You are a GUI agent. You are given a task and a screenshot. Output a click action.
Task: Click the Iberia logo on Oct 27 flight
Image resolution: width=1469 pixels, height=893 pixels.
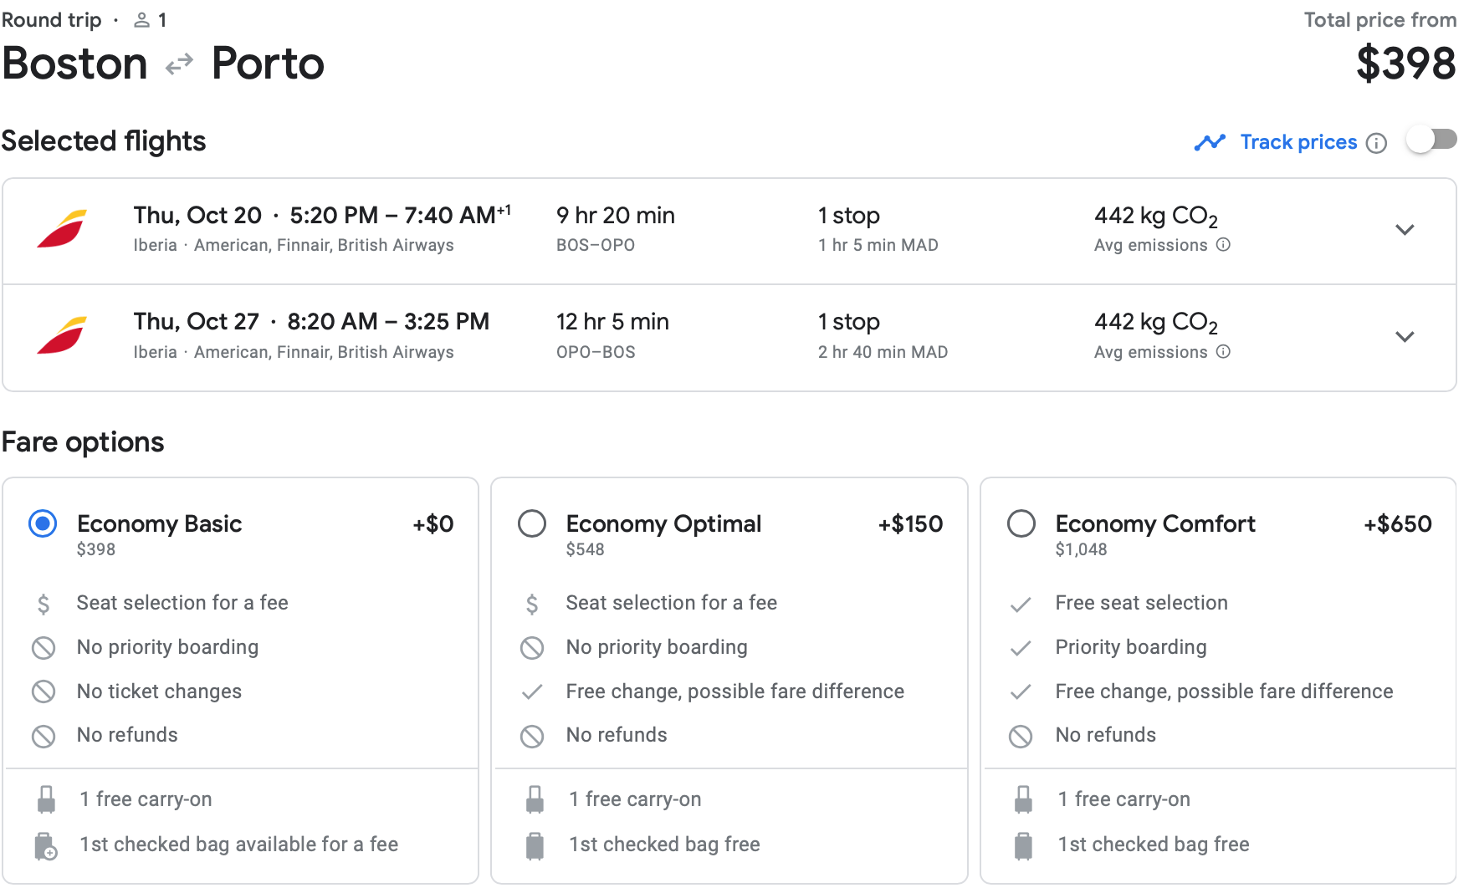click(x=62, y=335)
